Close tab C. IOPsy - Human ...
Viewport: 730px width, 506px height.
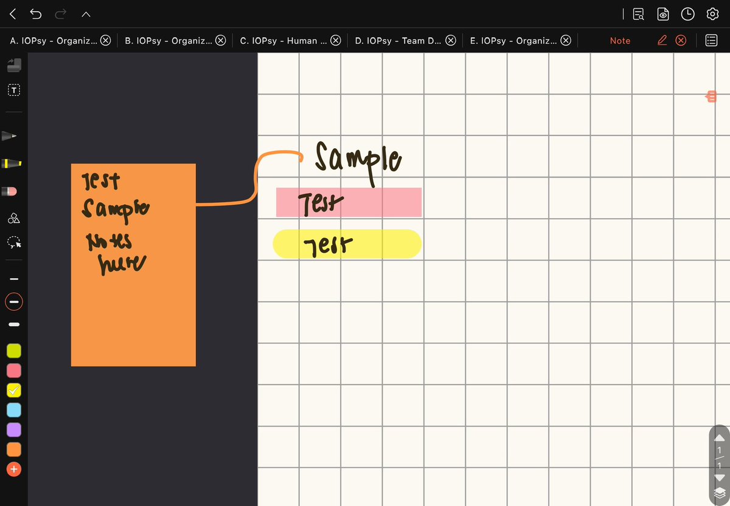click(335, 41)
